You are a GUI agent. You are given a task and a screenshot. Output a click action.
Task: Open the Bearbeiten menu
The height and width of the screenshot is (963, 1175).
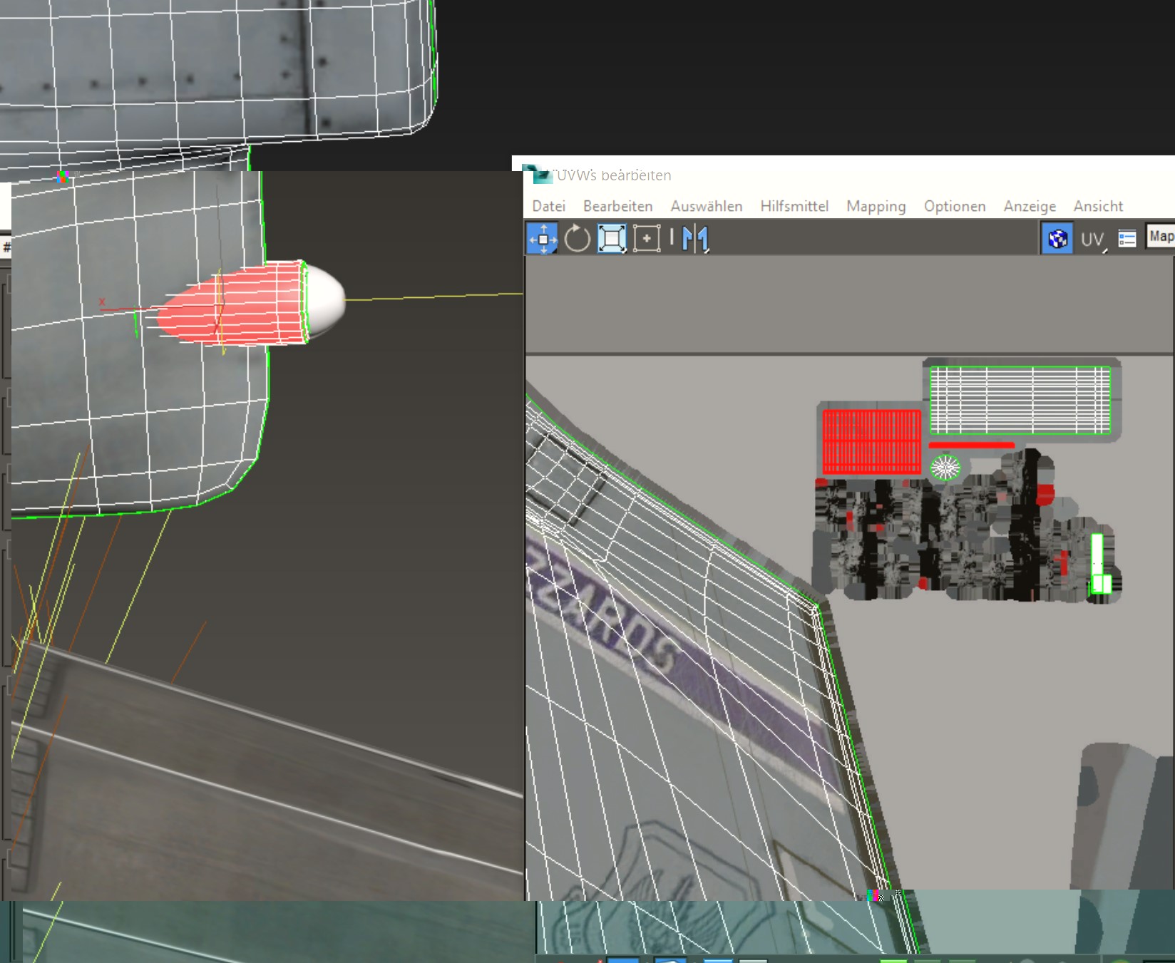click(617, 206)
